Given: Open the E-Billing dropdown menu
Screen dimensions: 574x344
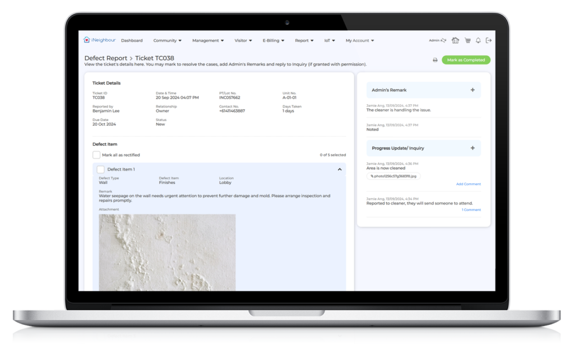Looking at the screenshot, I should [274, 40].
